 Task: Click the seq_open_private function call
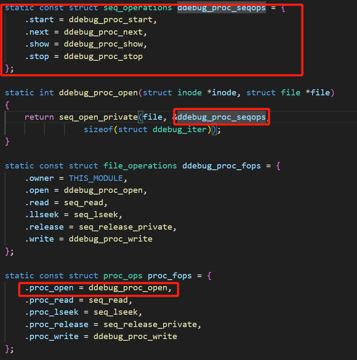click(98, 117)
